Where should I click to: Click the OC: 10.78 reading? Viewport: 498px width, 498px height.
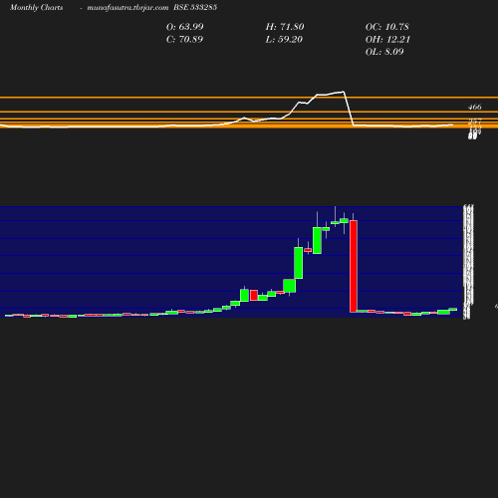[x=387, y=27]
